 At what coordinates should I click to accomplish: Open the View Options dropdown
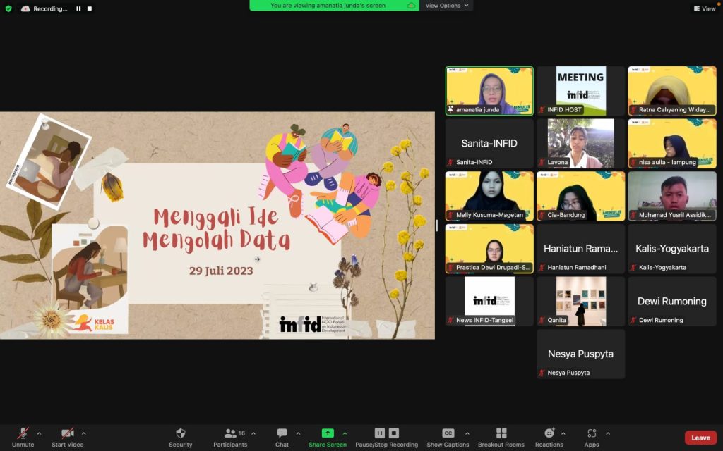[446, 6]
